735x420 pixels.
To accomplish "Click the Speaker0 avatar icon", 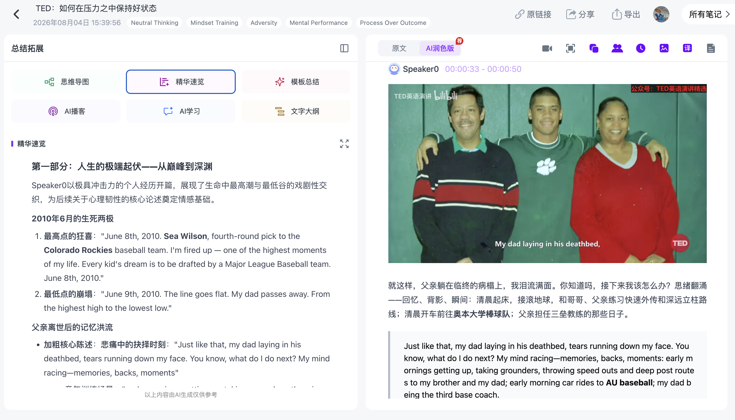I will click(394, 69).
